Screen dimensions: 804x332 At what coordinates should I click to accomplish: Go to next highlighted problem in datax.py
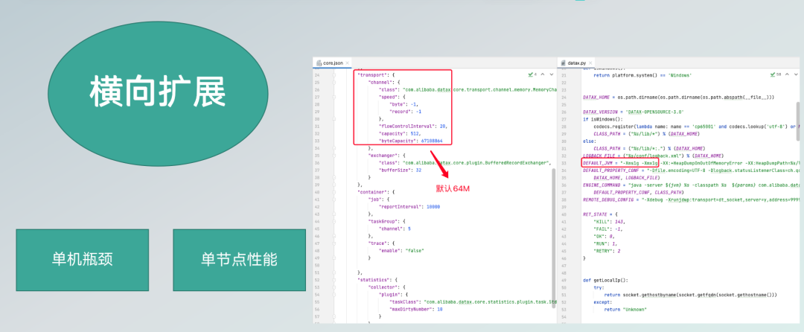tap(795, 74)
